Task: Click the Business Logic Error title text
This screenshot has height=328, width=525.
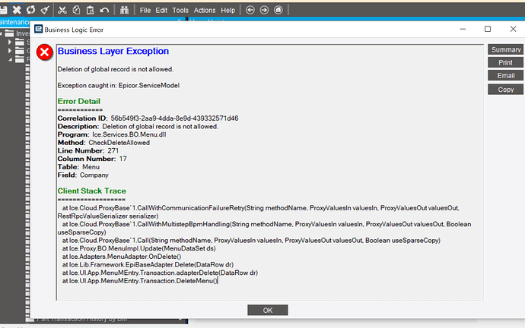Action: pyautogui.click(x=74, y=30)
